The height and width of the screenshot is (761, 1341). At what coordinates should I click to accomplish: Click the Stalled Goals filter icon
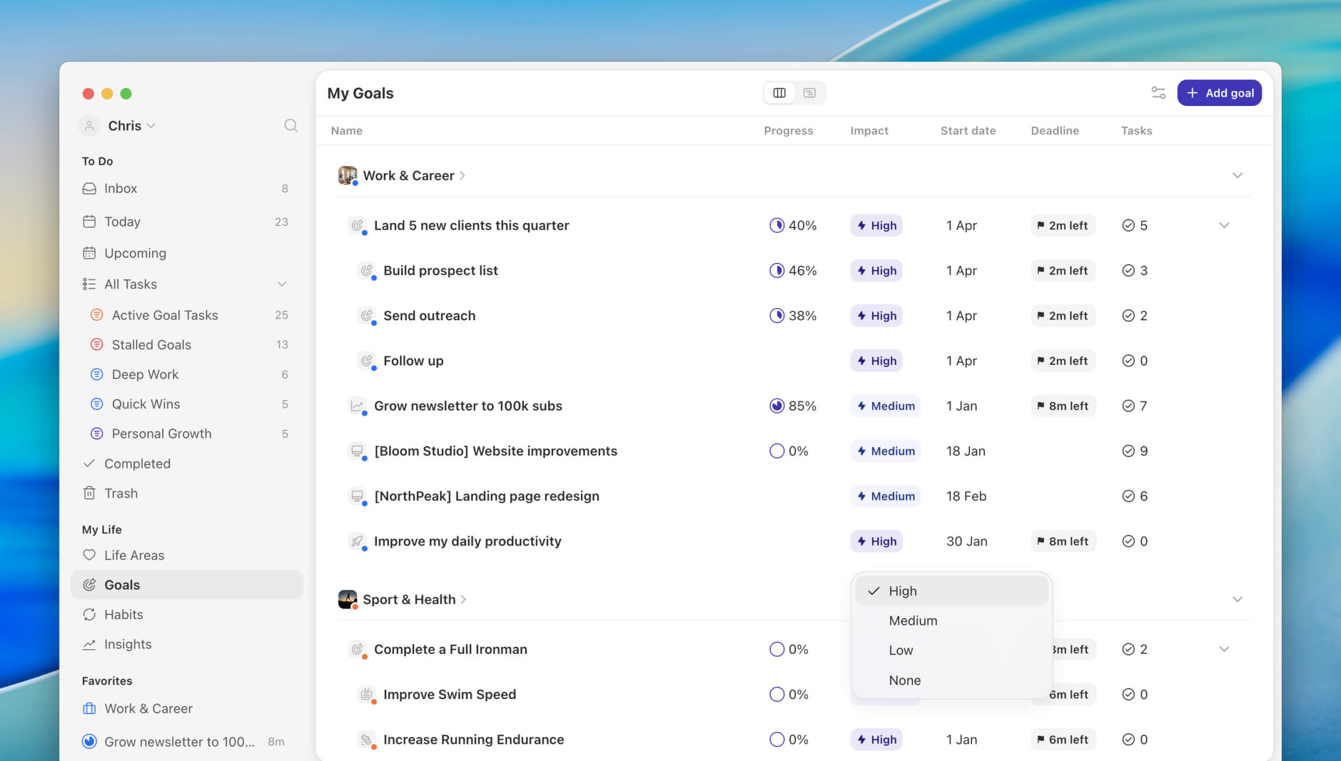(97, 345)
